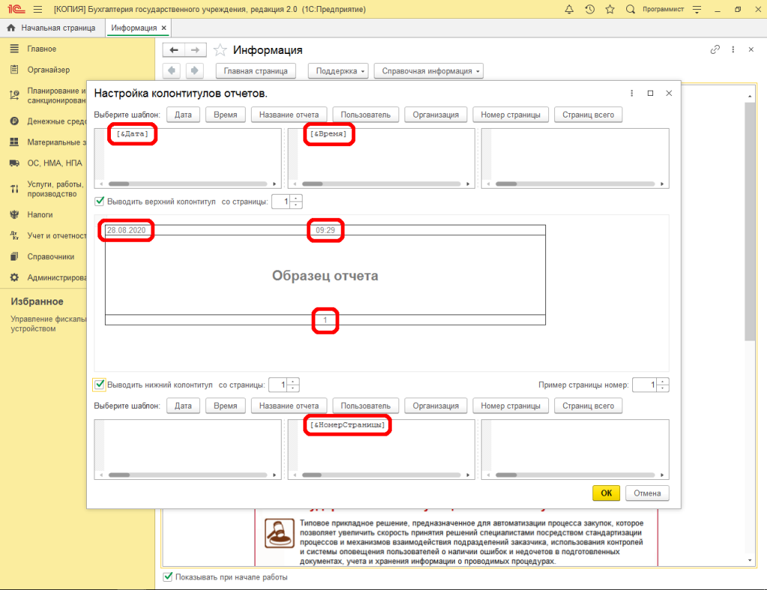Copy link using the chain icon
The image size is (767, 590).
point(715,49)
